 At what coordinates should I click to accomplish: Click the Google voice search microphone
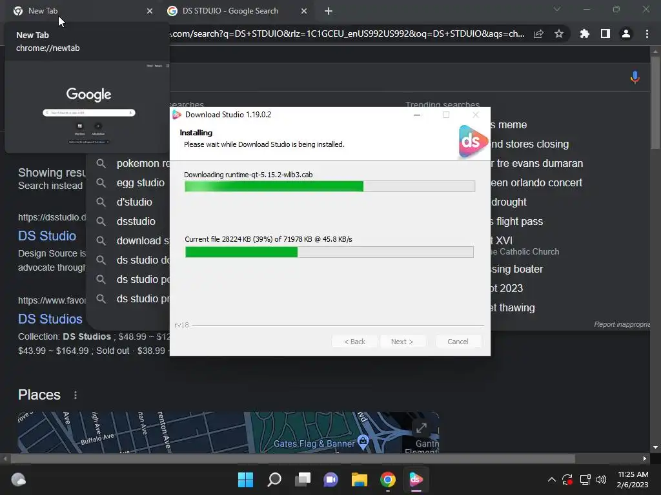click(x=635, y=77)
